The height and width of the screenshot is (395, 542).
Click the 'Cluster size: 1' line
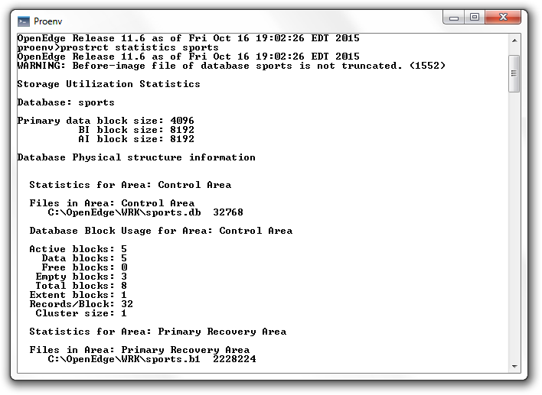[x=81, y=313]
